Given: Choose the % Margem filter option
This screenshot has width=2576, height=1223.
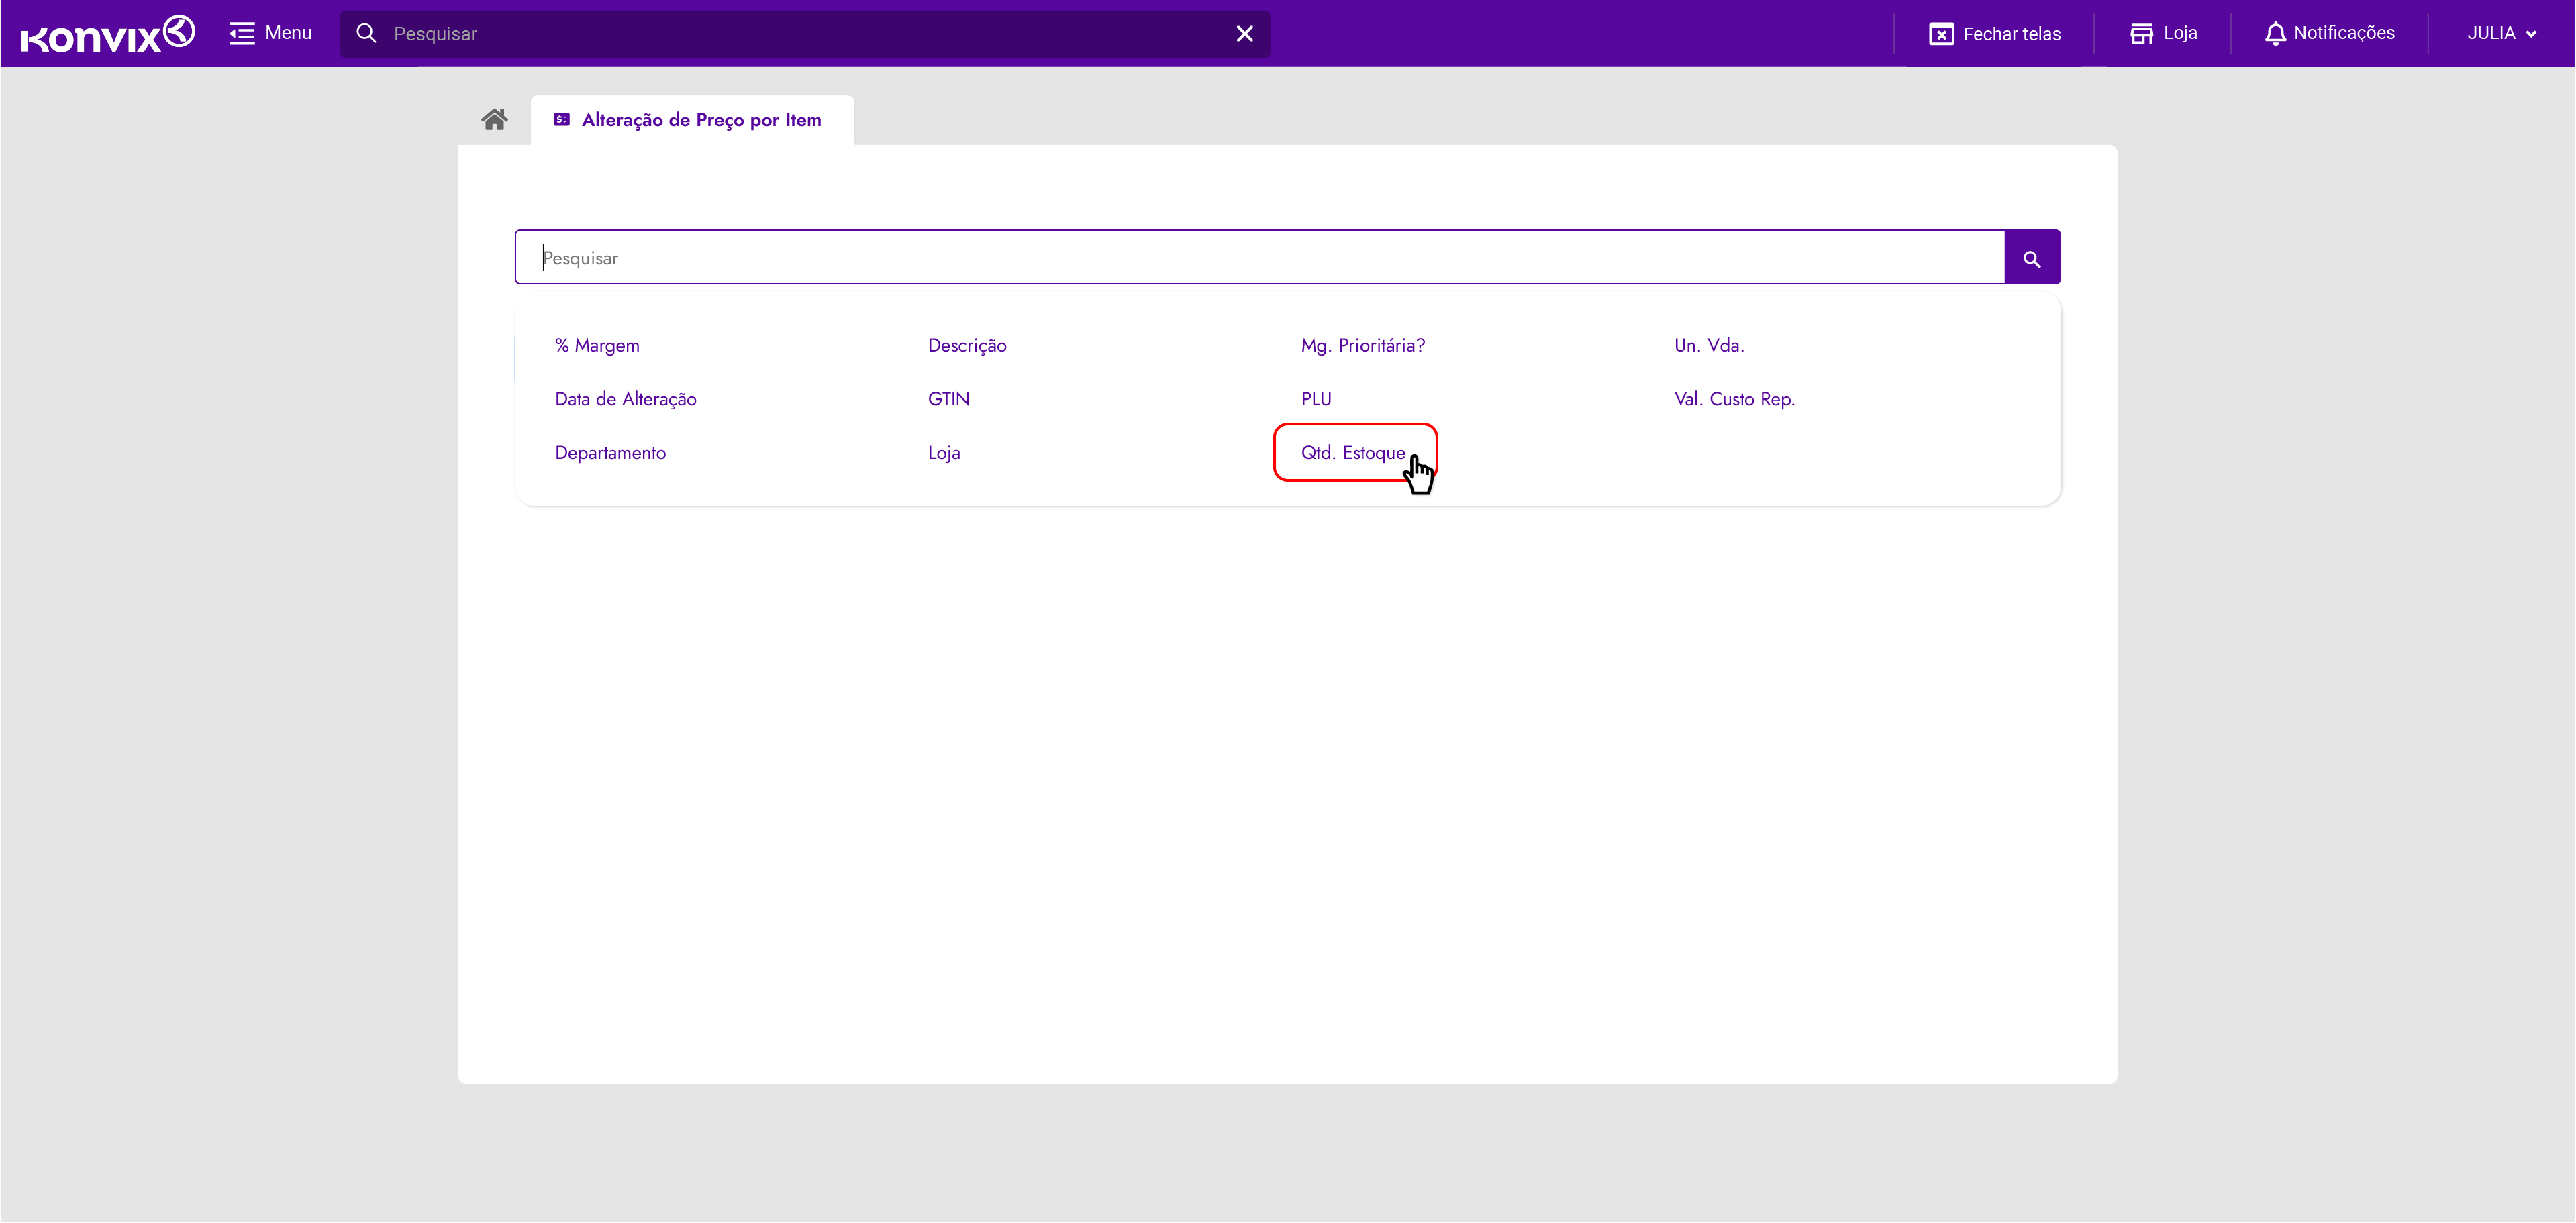Looking at the screenshot, I should click(597, 345).
